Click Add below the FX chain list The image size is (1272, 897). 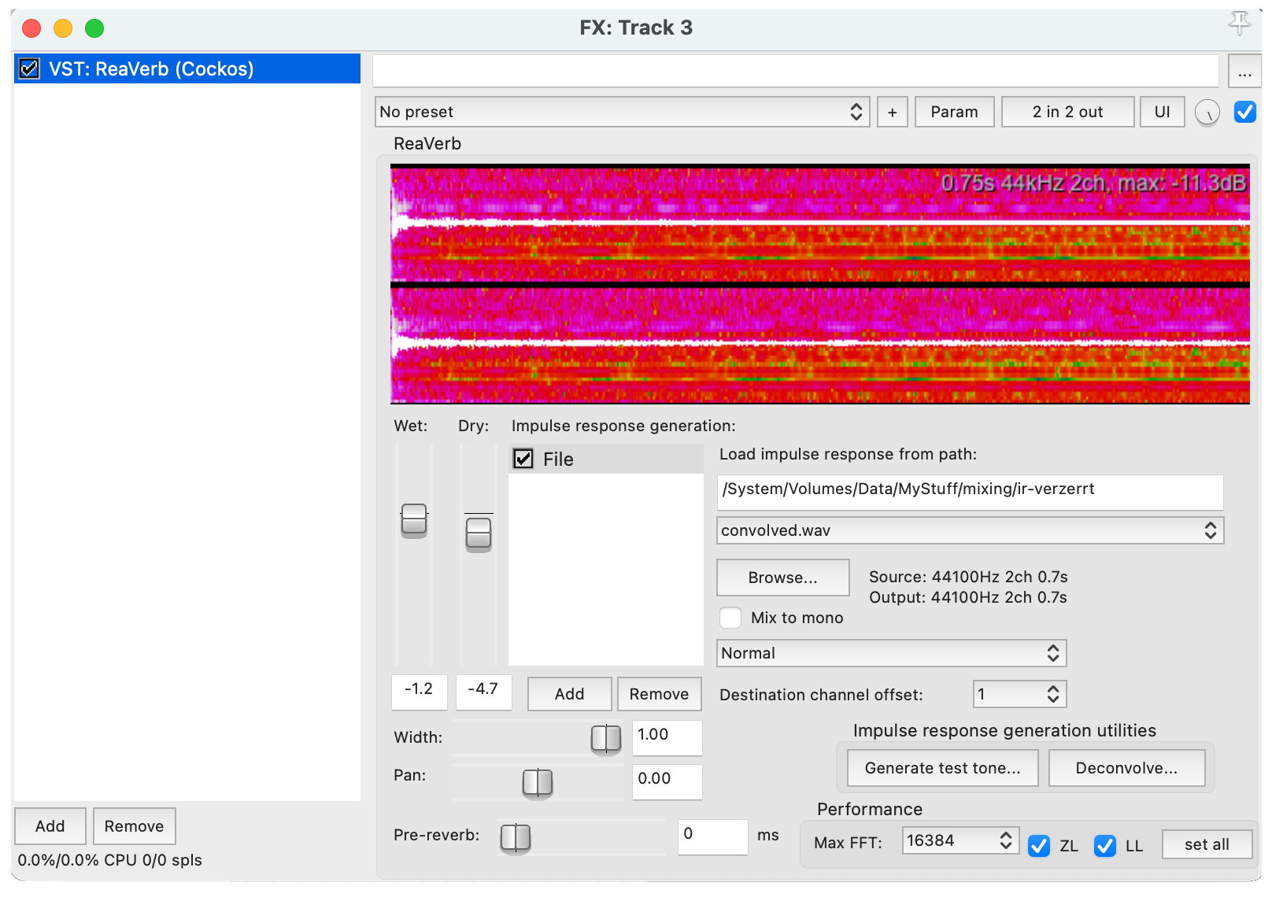click(50, 826)
